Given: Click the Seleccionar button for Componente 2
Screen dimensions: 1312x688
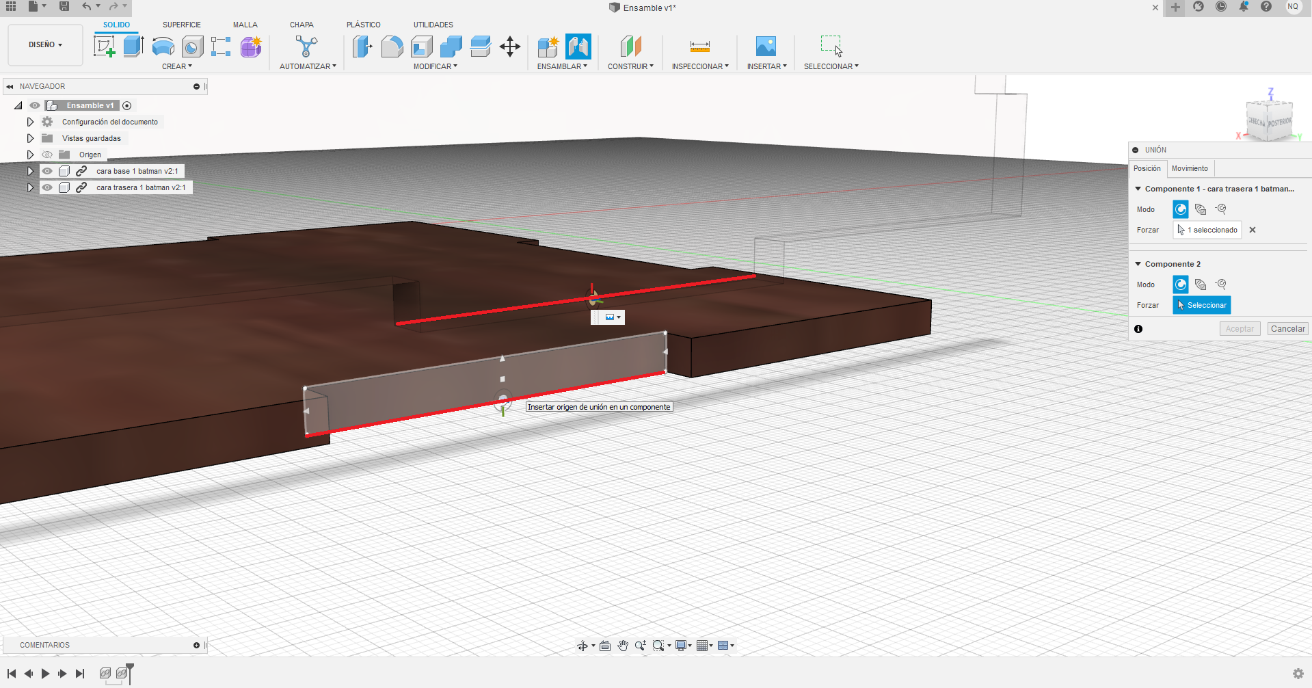Looking at the screenshot, I should point(1201,305).
